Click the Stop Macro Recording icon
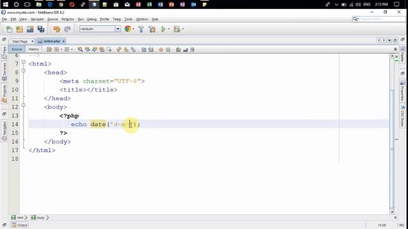Viewport: 408px width, 229px height. pyautogui.click(x=168, y=50)
